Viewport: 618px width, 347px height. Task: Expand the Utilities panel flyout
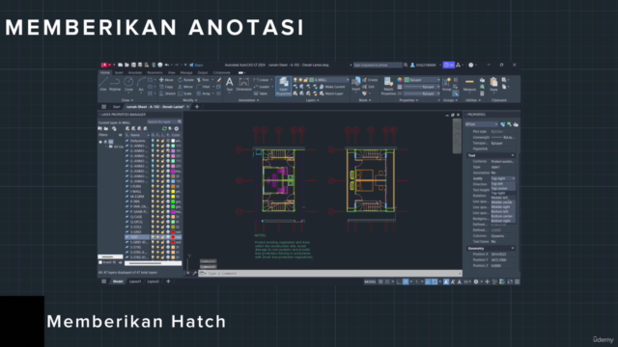473,100
